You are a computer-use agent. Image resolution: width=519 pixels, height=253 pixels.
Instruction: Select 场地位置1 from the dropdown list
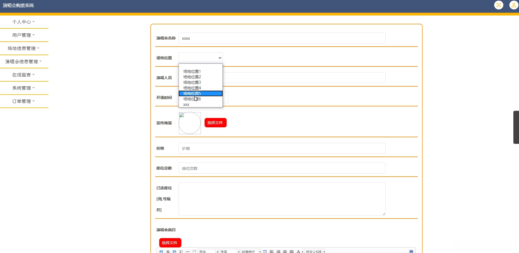click(201, 71)
